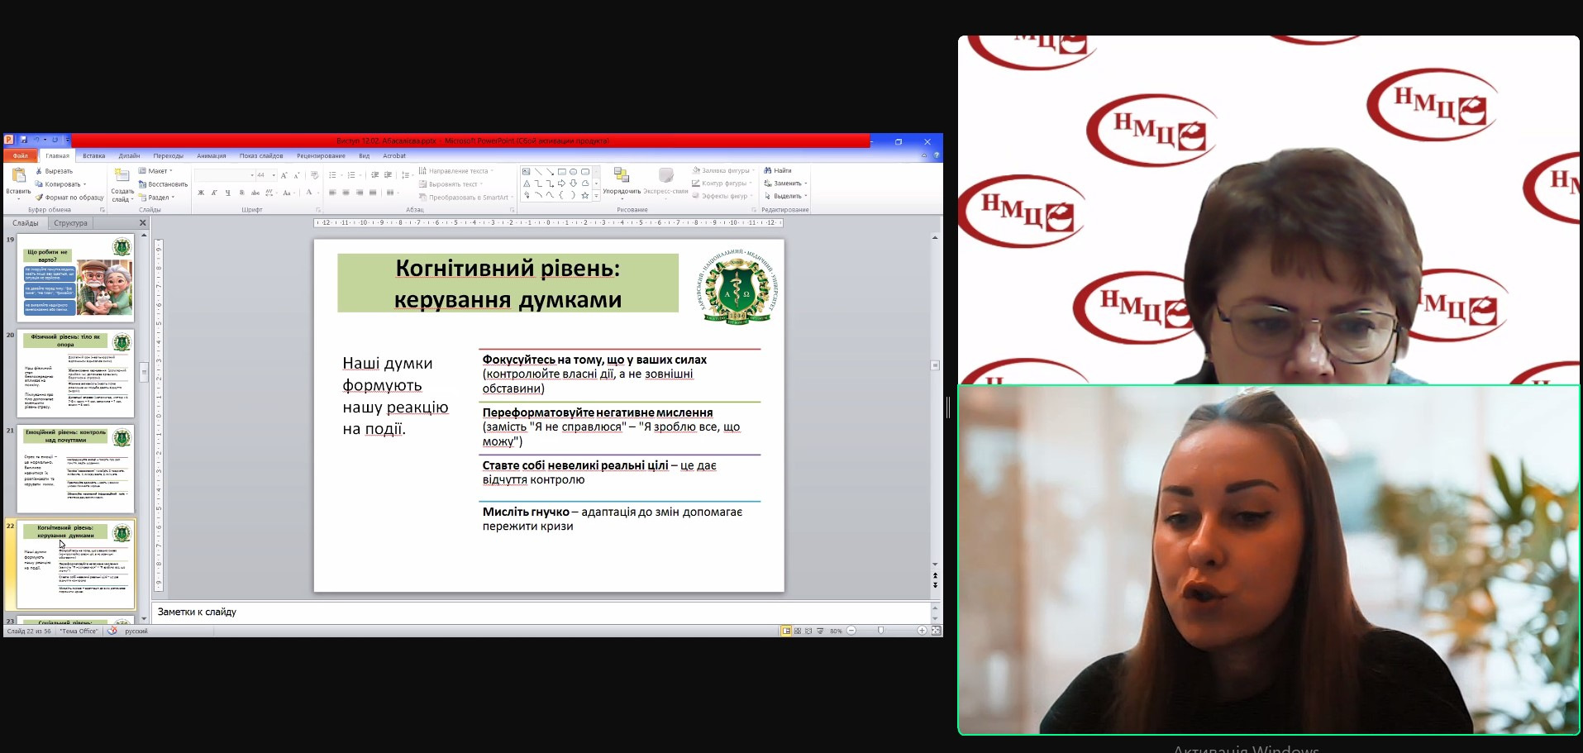The width and height of the screenshot is (1583, 753).
Task: Open the Replace (Заменить) dropdown arrow
Action: click(805, 183)
